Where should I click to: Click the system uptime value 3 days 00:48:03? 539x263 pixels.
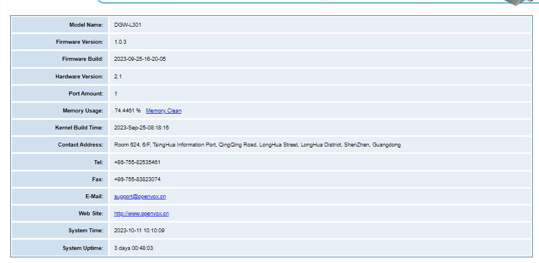click(134, 248)
